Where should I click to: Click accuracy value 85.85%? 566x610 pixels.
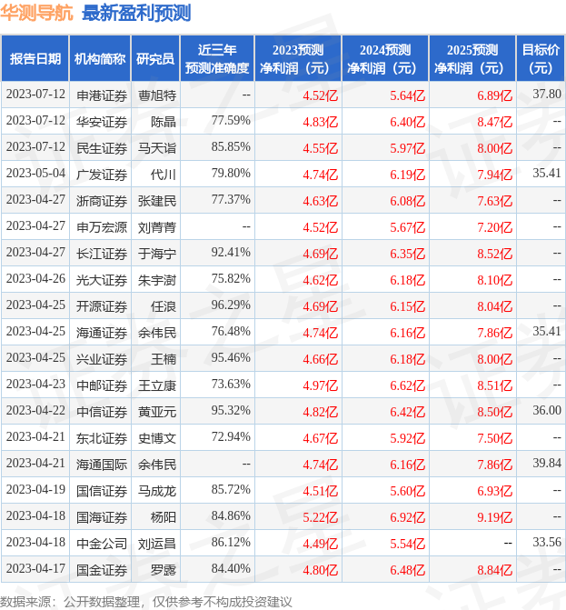[231, 147]
